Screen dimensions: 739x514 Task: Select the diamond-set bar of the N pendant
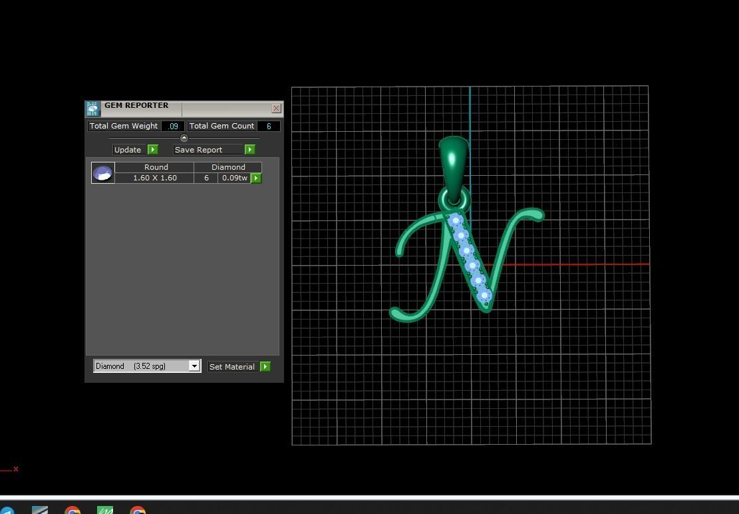(x=470, y=258)
